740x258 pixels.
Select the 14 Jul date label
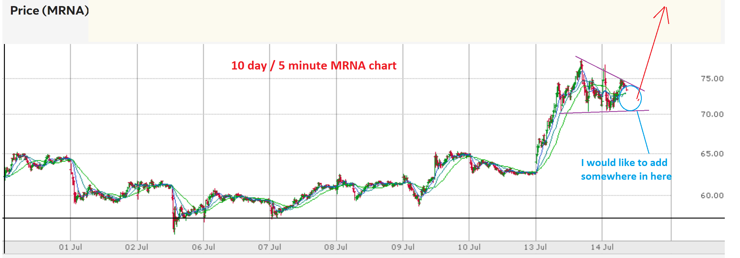[602, 247]
